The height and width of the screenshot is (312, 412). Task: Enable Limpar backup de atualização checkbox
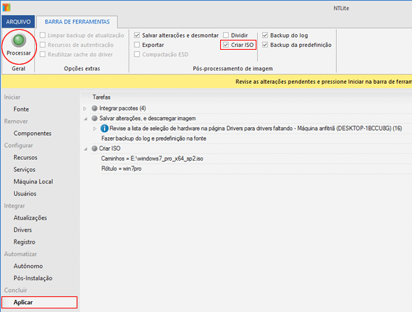pyautogui.click(x=43, y=36)
